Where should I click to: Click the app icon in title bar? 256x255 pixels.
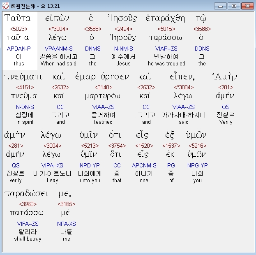pyautogui.click(x=6, y=6)
